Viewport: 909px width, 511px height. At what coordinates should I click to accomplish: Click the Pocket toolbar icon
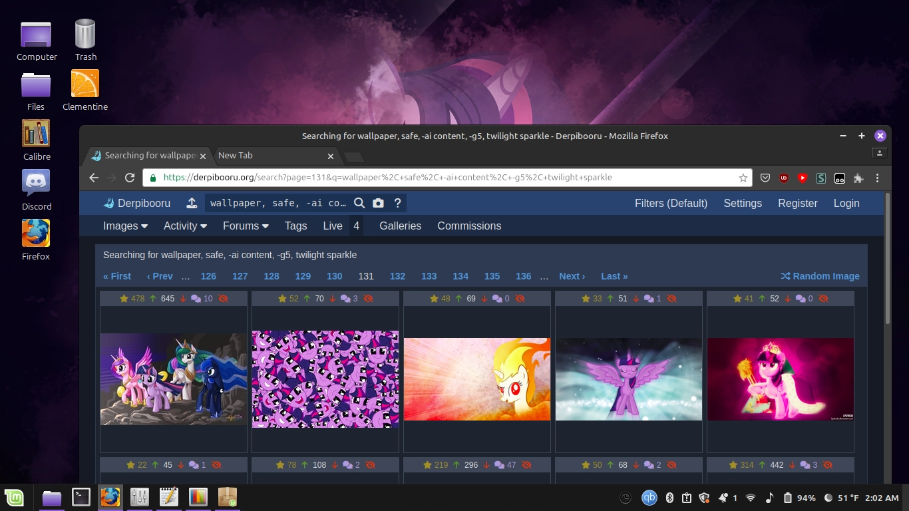(x=765, y=178)
